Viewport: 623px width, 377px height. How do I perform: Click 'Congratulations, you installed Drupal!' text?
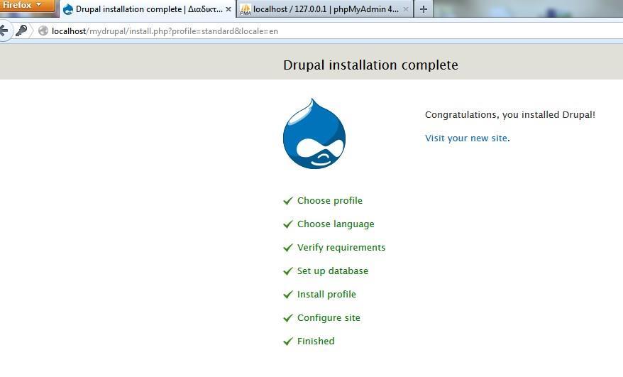[510, 114]
